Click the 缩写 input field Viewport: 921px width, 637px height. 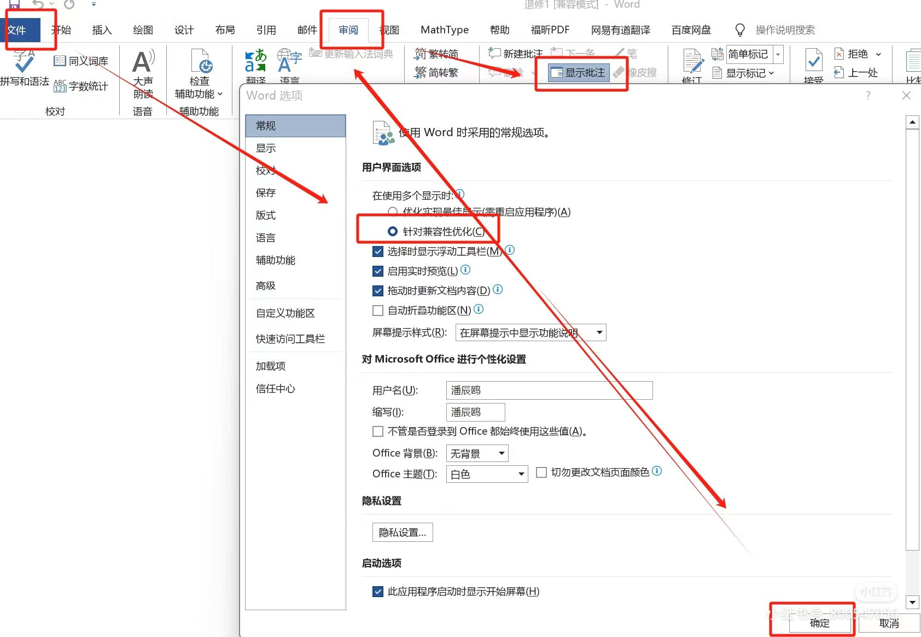[x=476, y=412]
